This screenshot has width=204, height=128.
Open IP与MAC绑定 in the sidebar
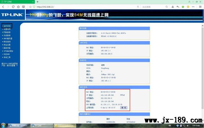coord(8,51)
